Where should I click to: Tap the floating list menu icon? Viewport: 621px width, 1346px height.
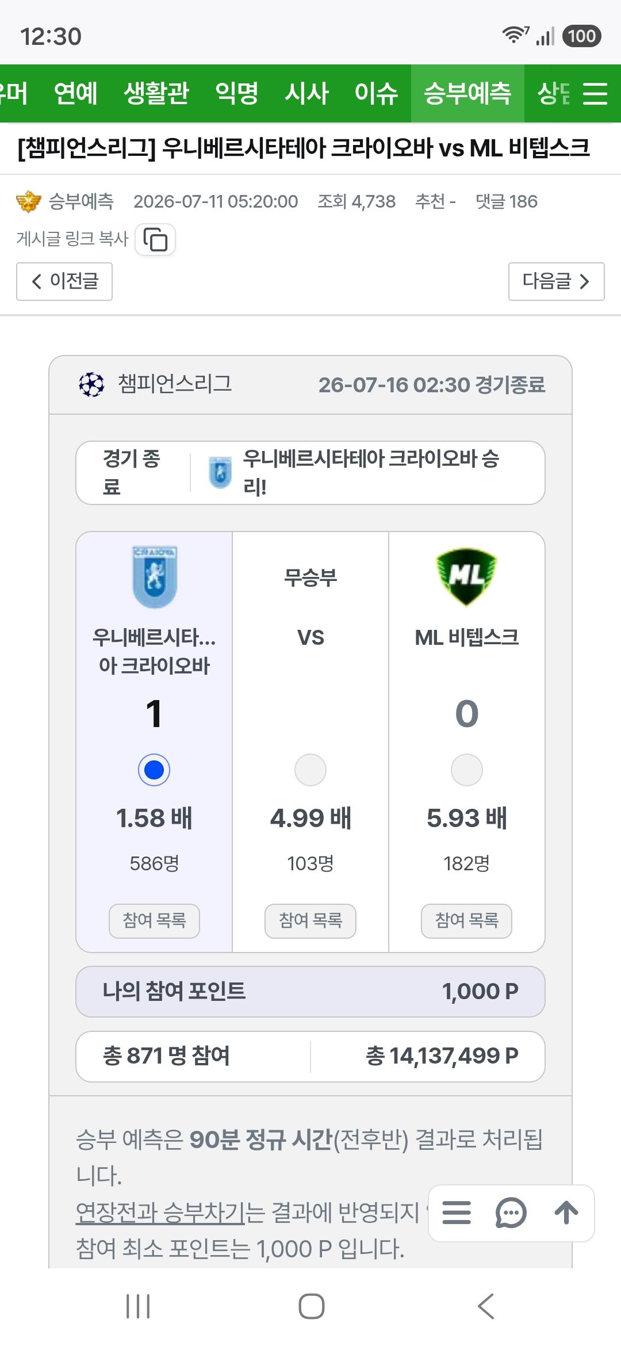click(x=457, y=1213)
